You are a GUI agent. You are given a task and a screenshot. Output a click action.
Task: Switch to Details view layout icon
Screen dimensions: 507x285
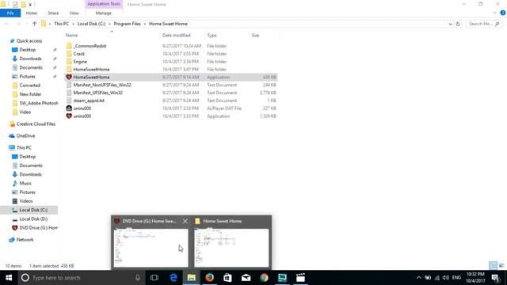pos(493,266)
